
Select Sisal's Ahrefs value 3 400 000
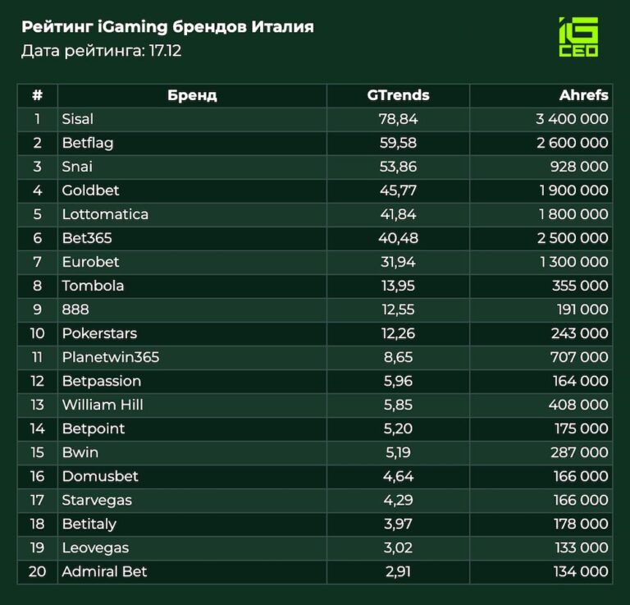pyautogui.click(x=572, y=119)
